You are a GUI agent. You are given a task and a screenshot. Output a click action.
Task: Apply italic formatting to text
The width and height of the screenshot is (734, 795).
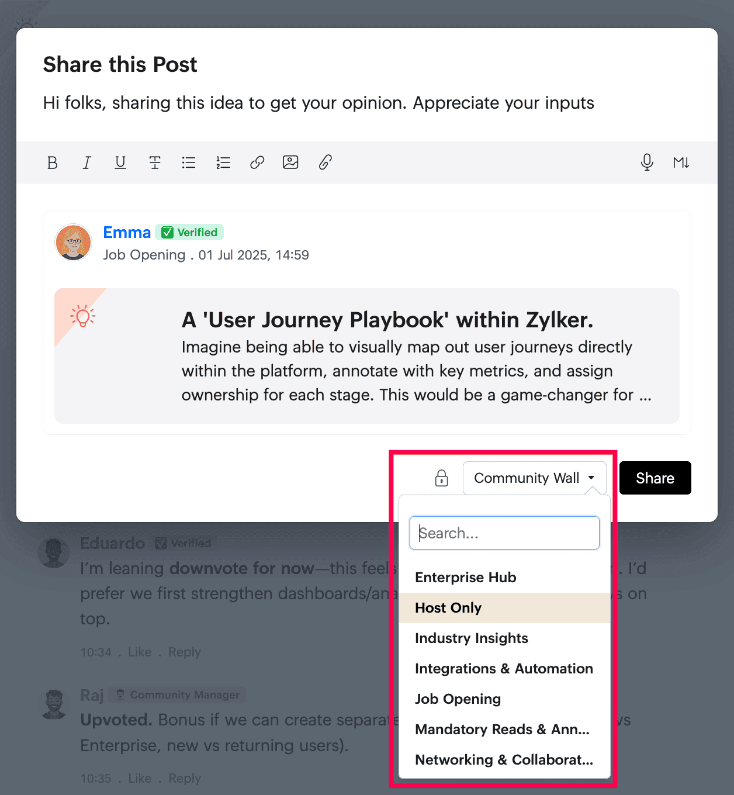(x=86, y=163)
